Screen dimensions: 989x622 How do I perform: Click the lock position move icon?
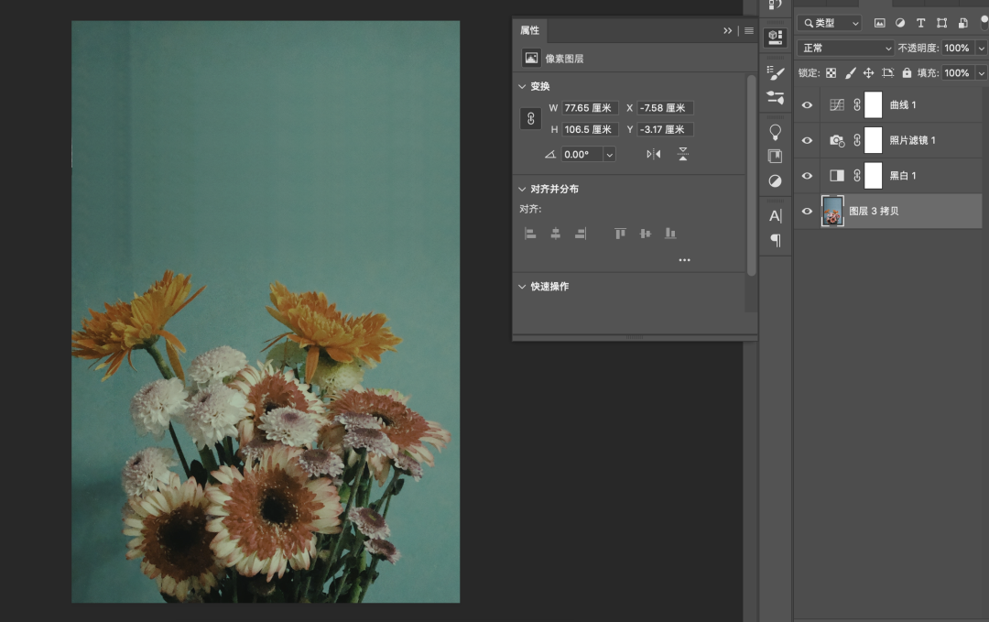[868, 73]
